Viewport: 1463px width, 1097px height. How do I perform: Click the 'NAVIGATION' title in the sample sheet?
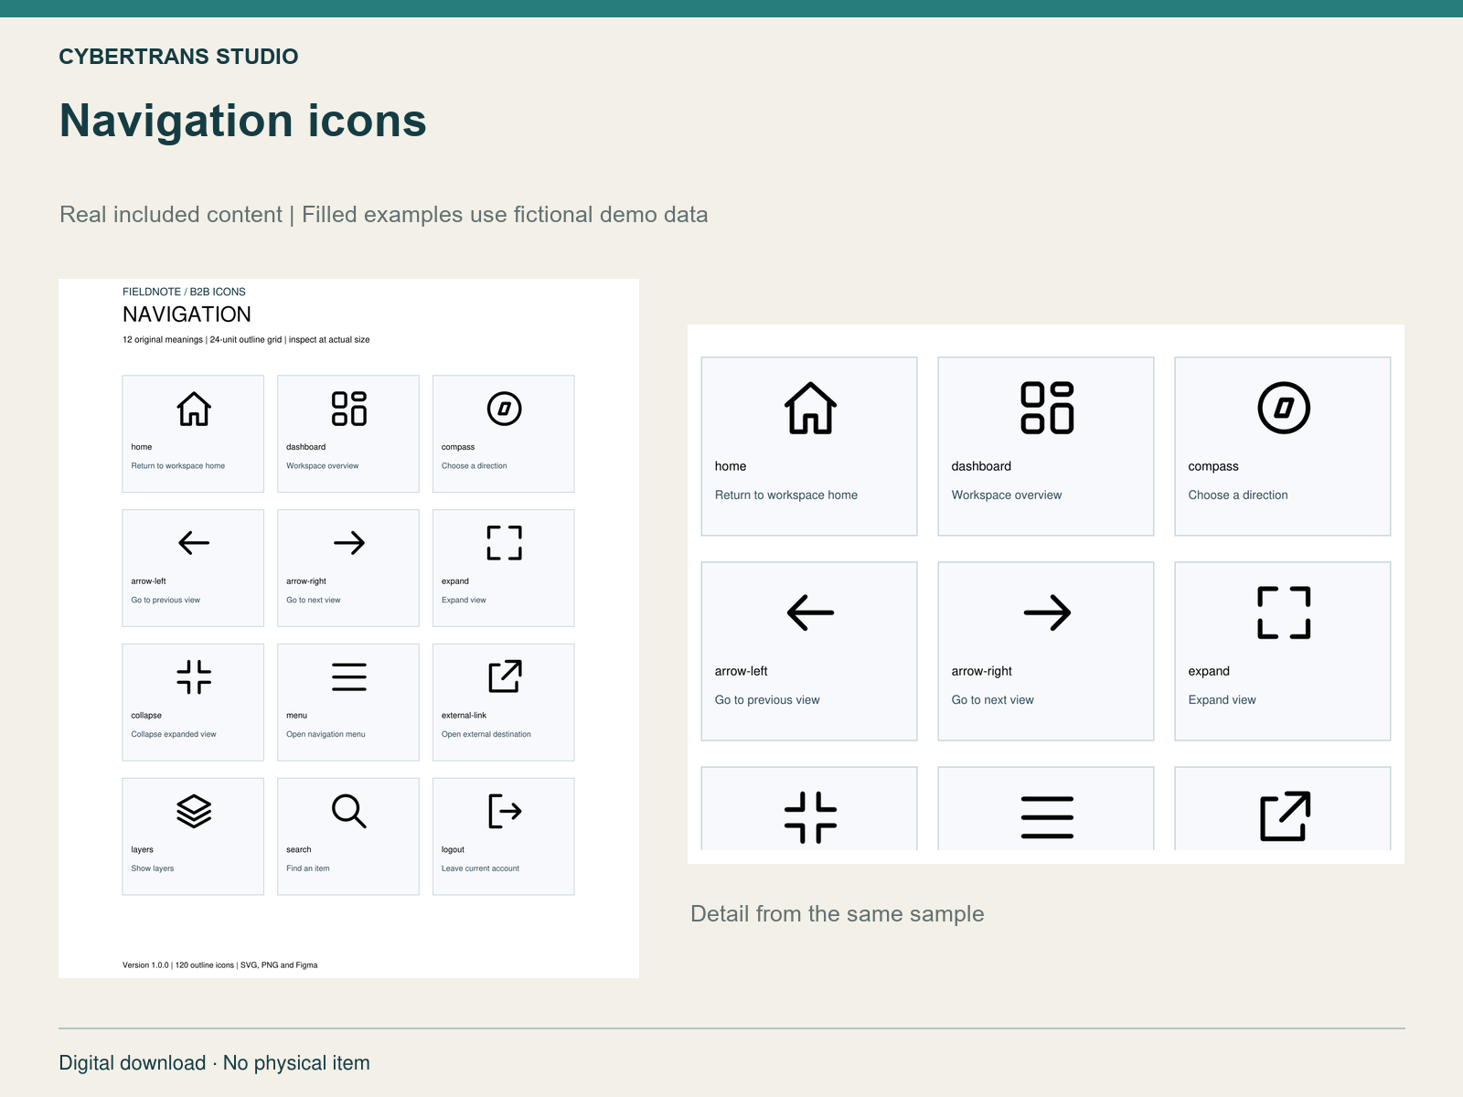(x=187, y=314)
